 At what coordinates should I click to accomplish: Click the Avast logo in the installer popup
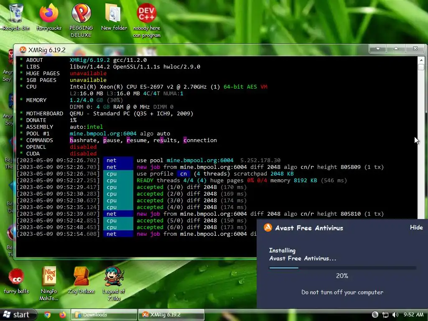[x=268, y=228]
